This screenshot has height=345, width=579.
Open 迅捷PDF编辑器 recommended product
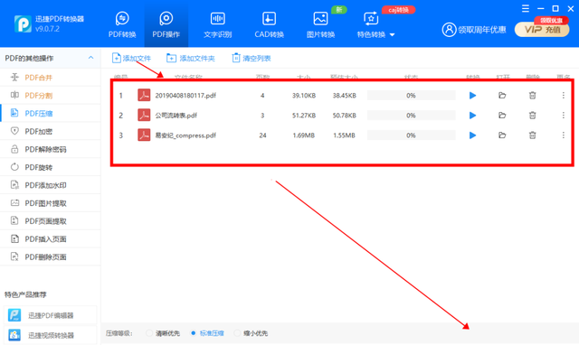pos(51,315)
